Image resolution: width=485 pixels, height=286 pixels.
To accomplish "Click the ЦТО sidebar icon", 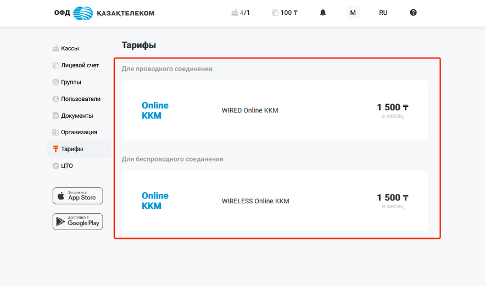I will pyautogui.click(x=55, y=165).
